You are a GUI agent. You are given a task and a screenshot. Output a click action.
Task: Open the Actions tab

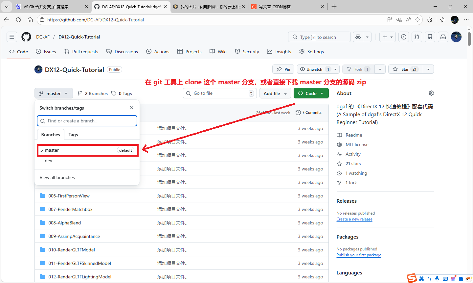[x=158, y=52]
